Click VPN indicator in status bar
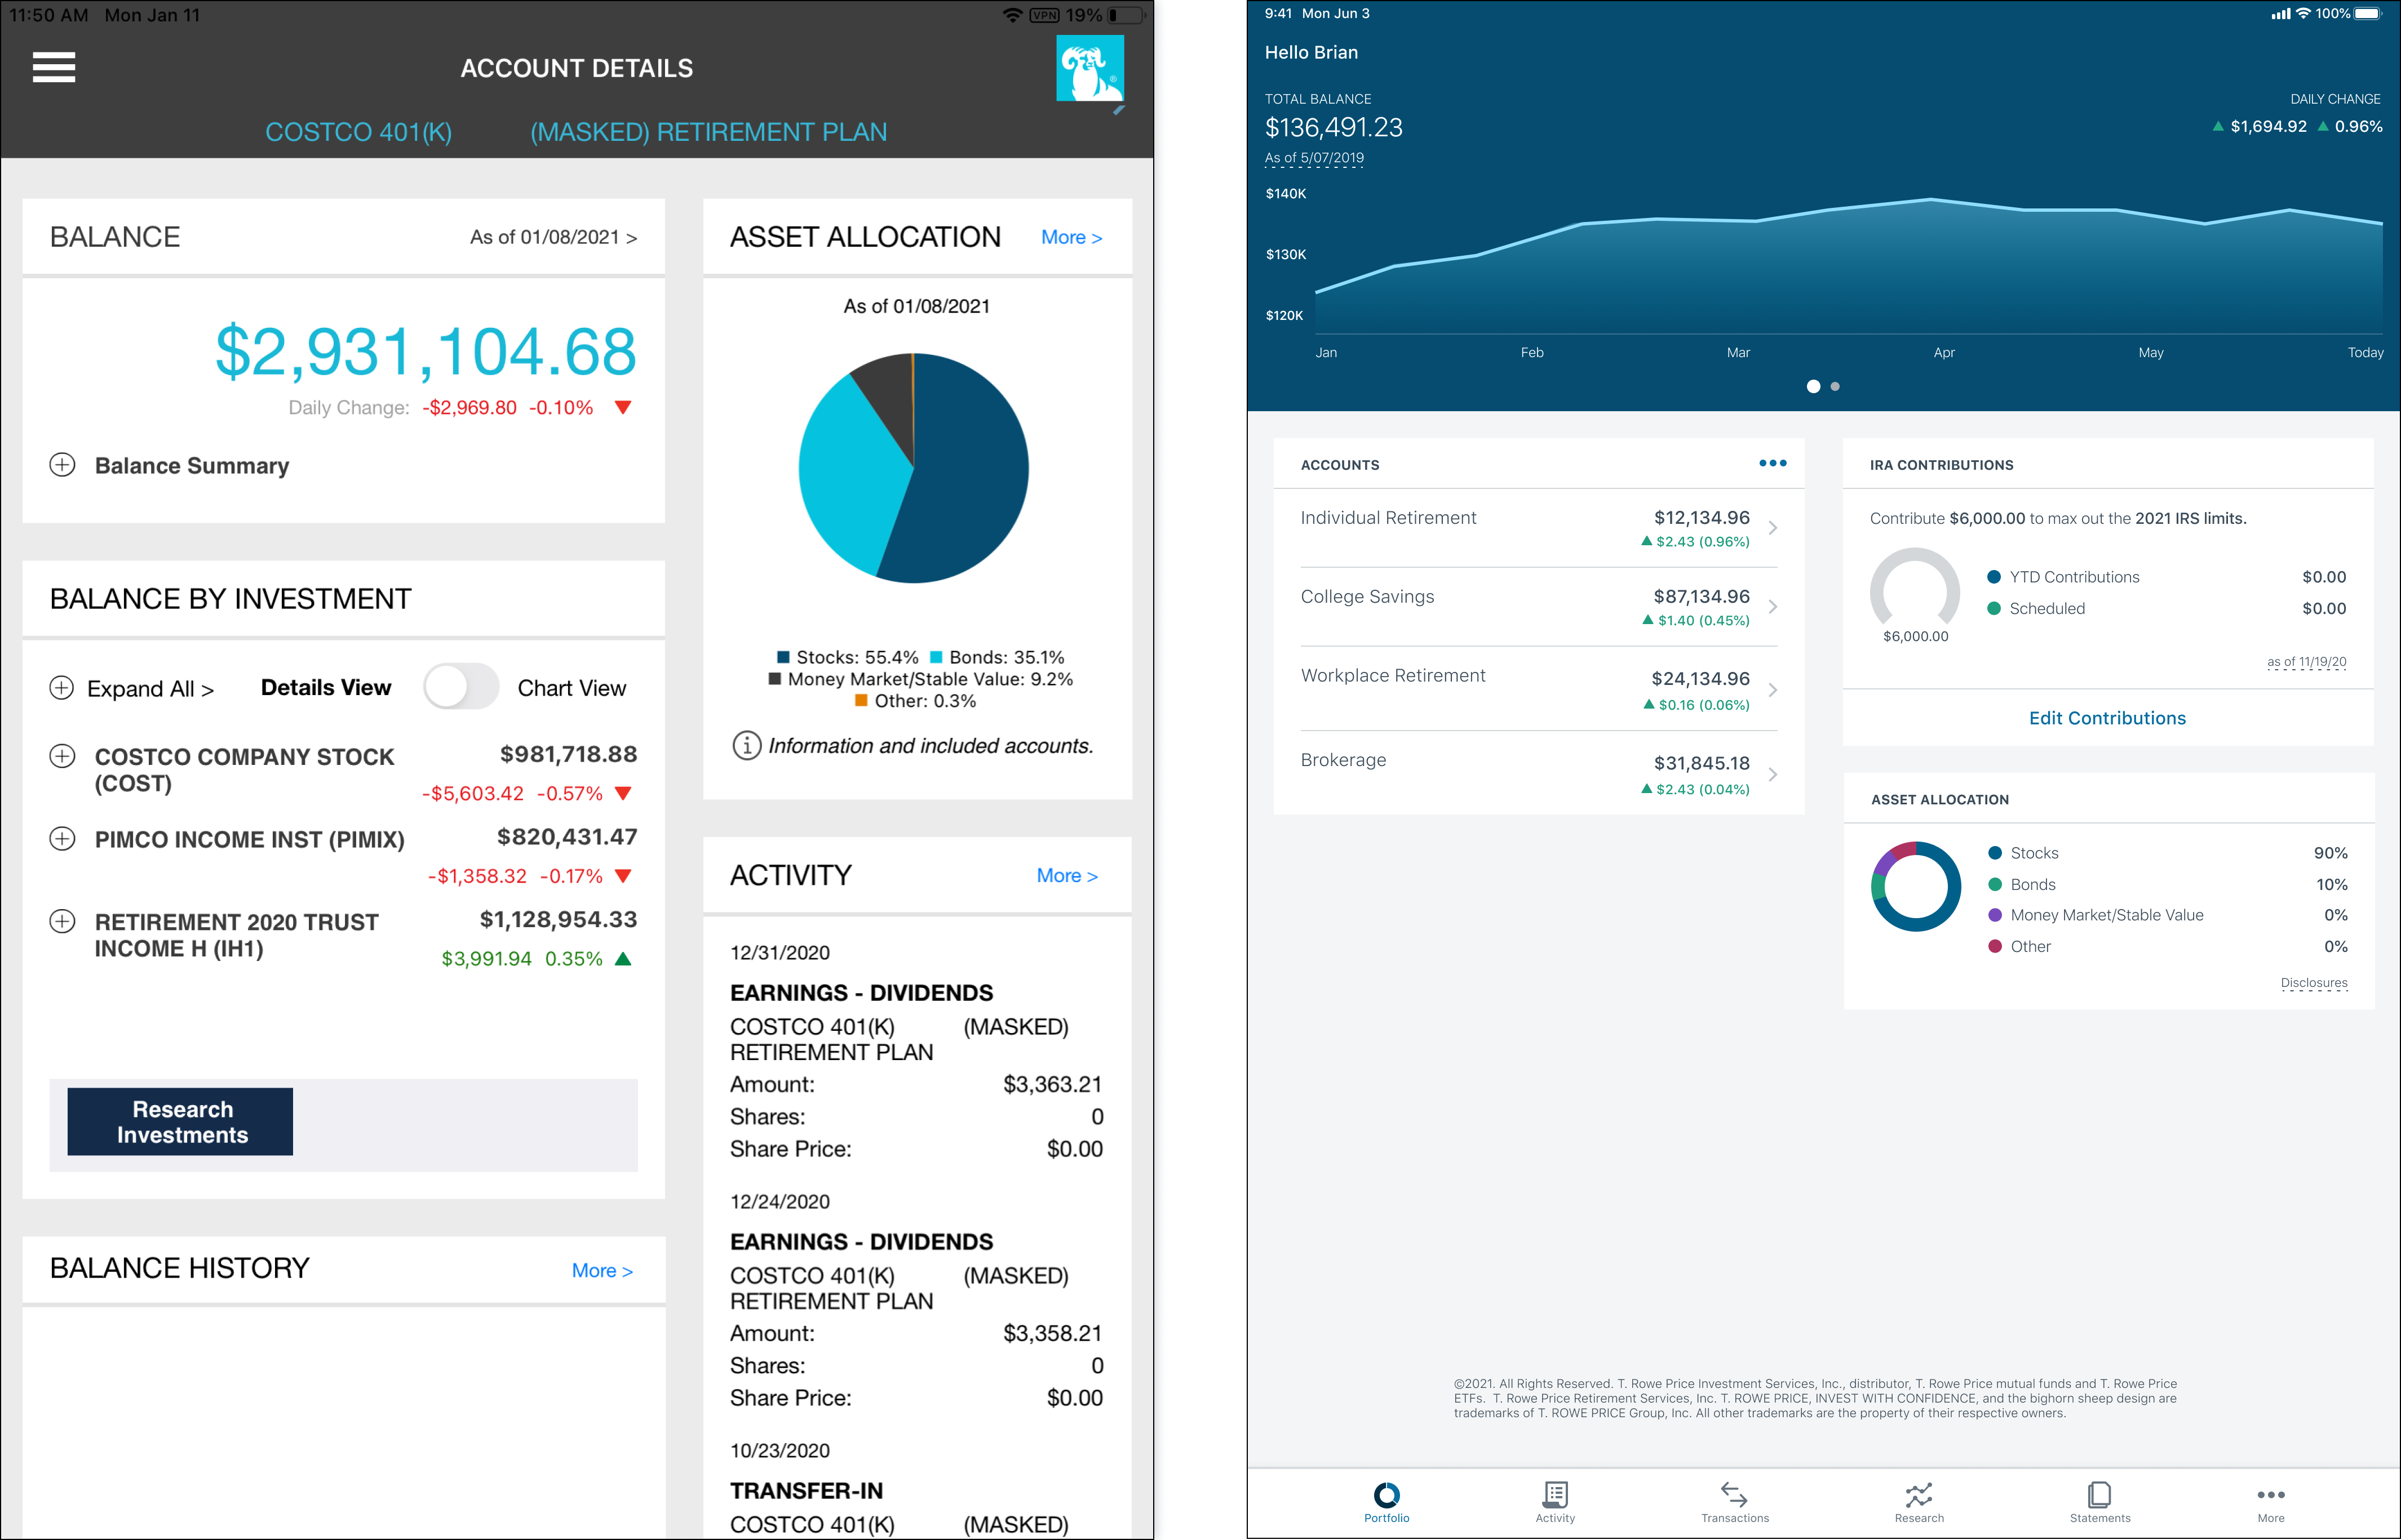This screenshot has height=1540, width=2401. click(1044, 15)
